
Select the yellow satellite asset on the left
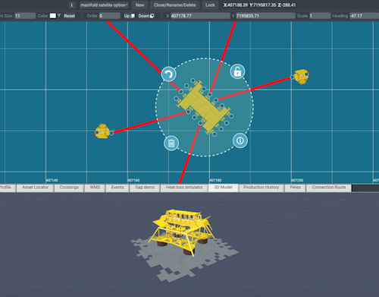tap(102, 131)
